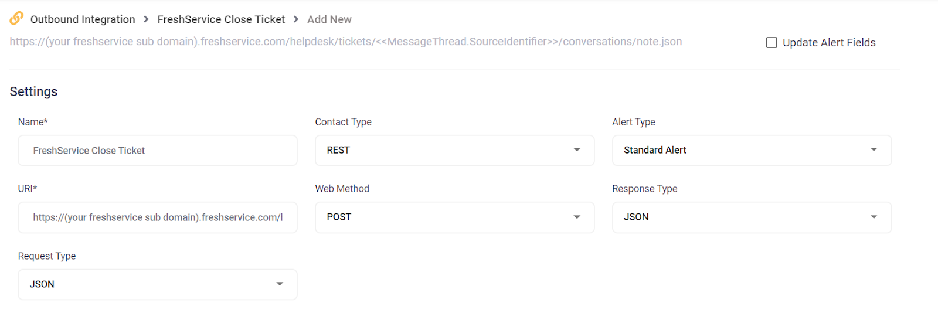The image size is (938, 313).
Task: Open FreshService Close Ticket breadcrumb
Action: (x=221, y=19)
